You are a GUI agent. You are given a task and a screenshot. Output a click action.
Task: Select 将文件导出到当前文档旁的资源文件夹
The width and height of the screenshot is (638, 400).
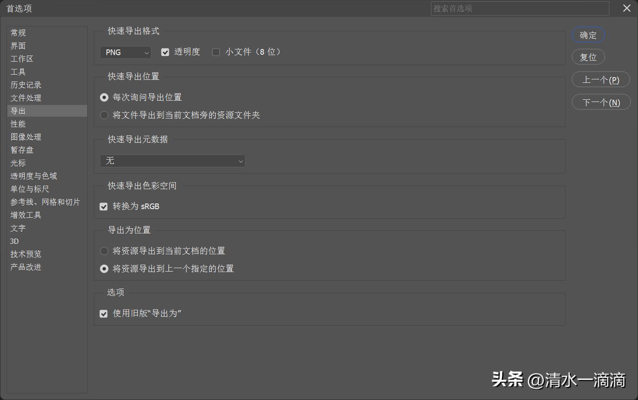pyautogui.click(x=104, y=115)
